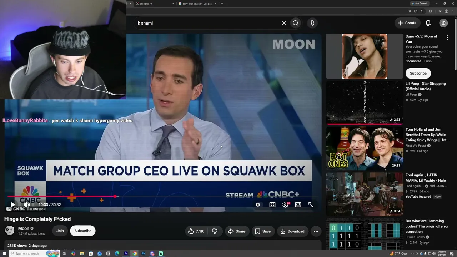
Task: Join the Moon channel membership
Action: [x=60, y=231]
